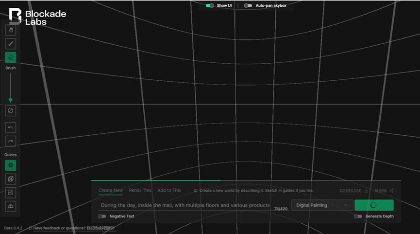Click the image guide icon
420x234 pixels.
click(x=11, y=193)
